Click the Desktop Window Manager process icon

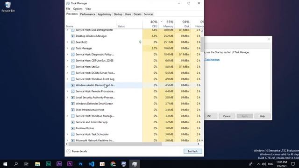pyautogui.click(x=73, y=36)
